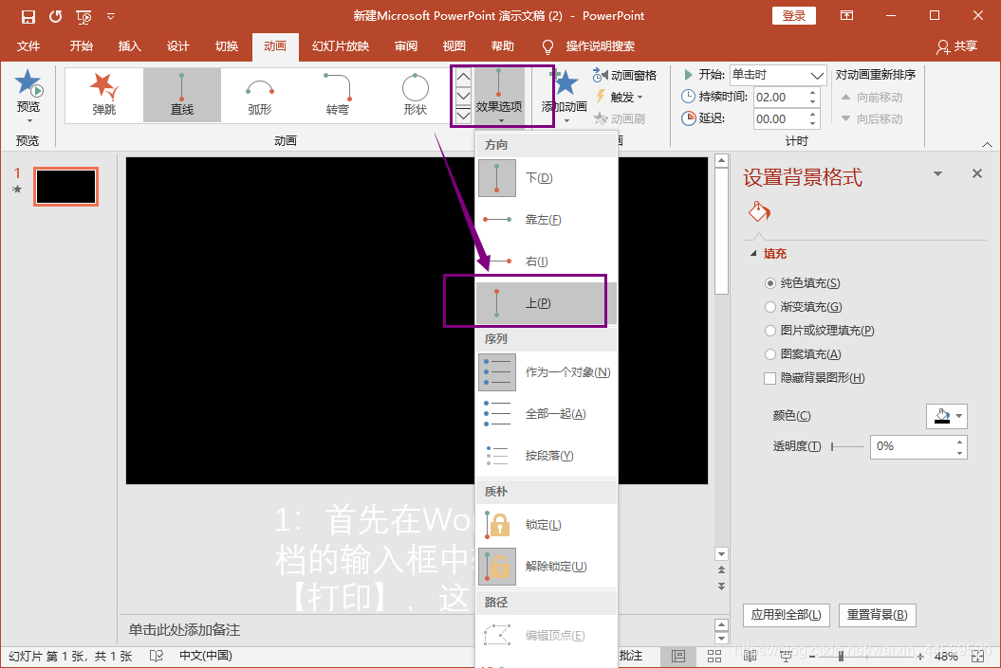1001x668 pixels.
Task: Click the 延迟 delay field 00.00
Action: coord(781,118)
